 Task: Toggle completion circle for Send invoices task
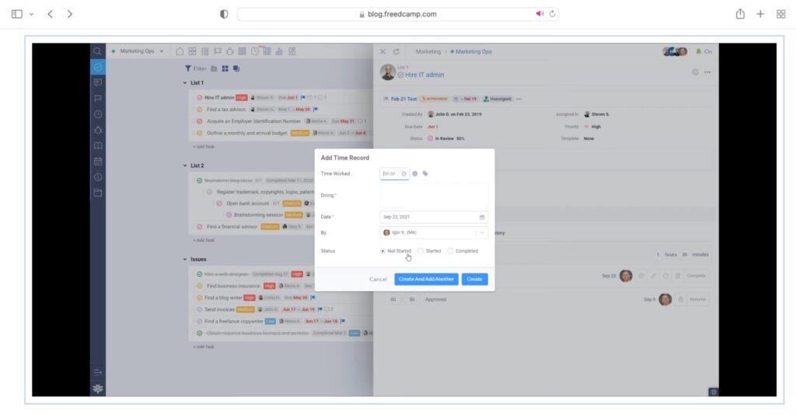(x=200, y=309)
